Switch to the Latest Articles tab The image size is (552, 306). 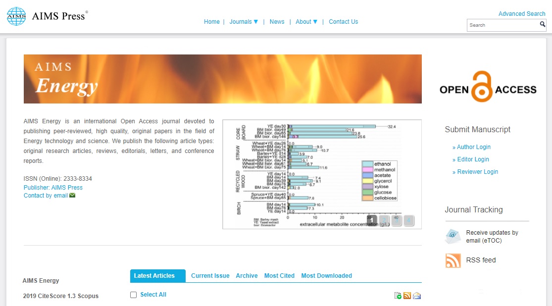(158, 276)
